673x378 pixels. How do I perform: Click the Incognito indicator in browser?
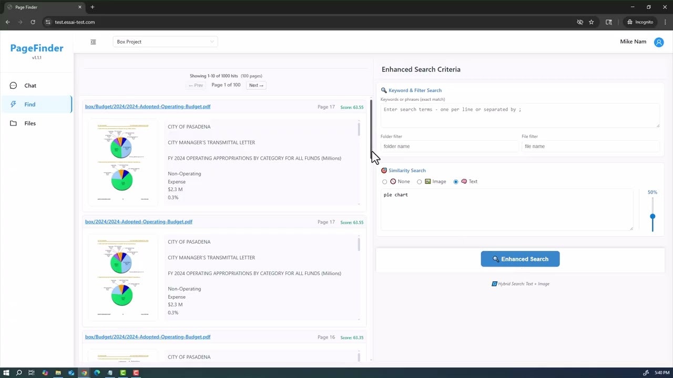(x=640, y=22)
